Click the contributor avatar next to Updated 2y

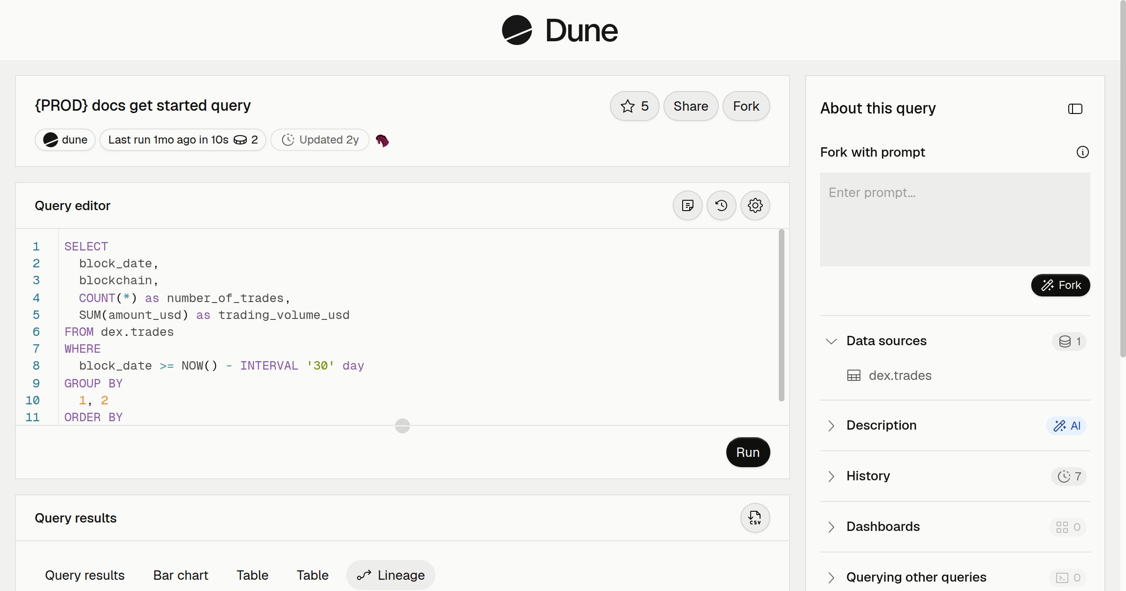click(x=382, y=140)
